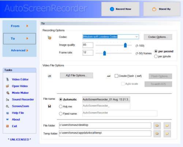The height and width of the screenshot is (147, 183).
Task: Open the Help File link
Action: pyautogui.click(x=18, y=113)
